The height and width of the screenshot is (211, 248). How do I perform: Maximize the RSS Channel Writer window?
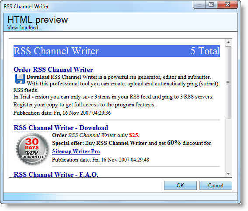(x=211, y=4)
